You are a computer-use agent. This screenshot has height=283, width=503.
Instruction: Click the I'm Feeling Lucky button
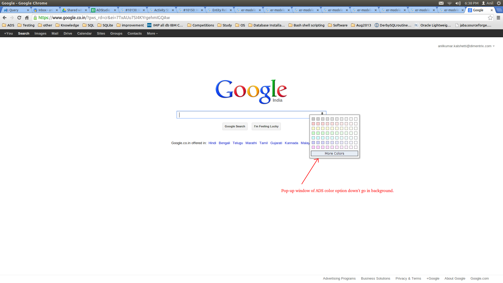(266, 126)
